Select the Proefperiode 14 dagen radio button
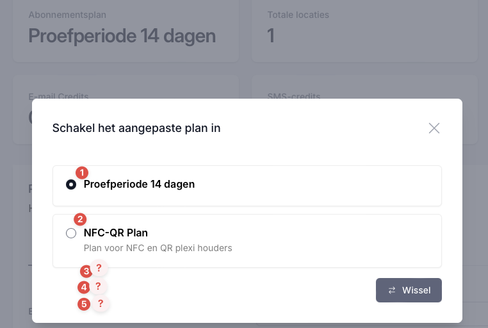 point(71,184)
